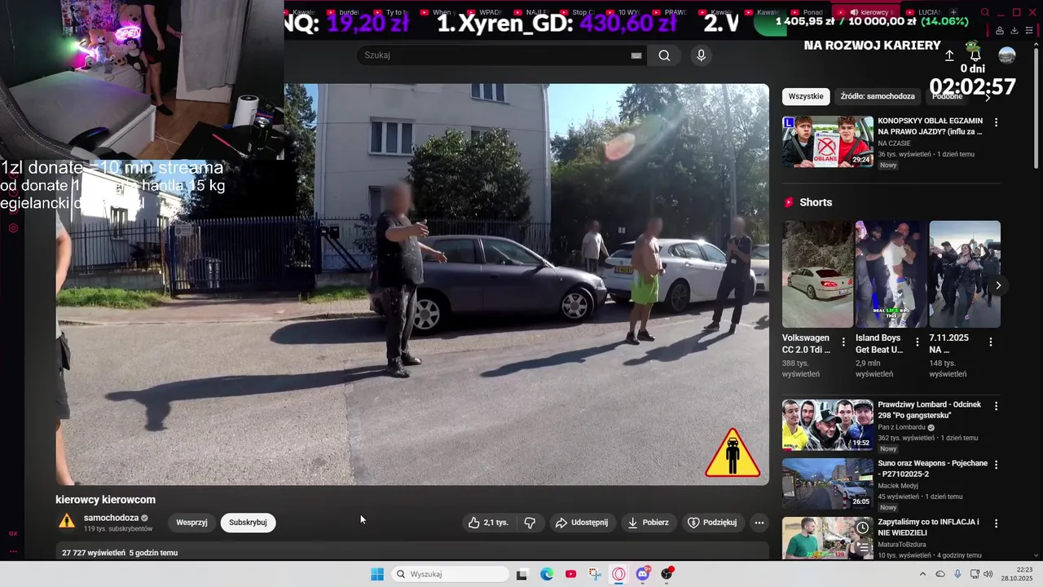Open the Volkswagen CC 2.0 Tdi short thumbnail
This screenshot has width=1043, height=587.
click(x=817, y=274)
